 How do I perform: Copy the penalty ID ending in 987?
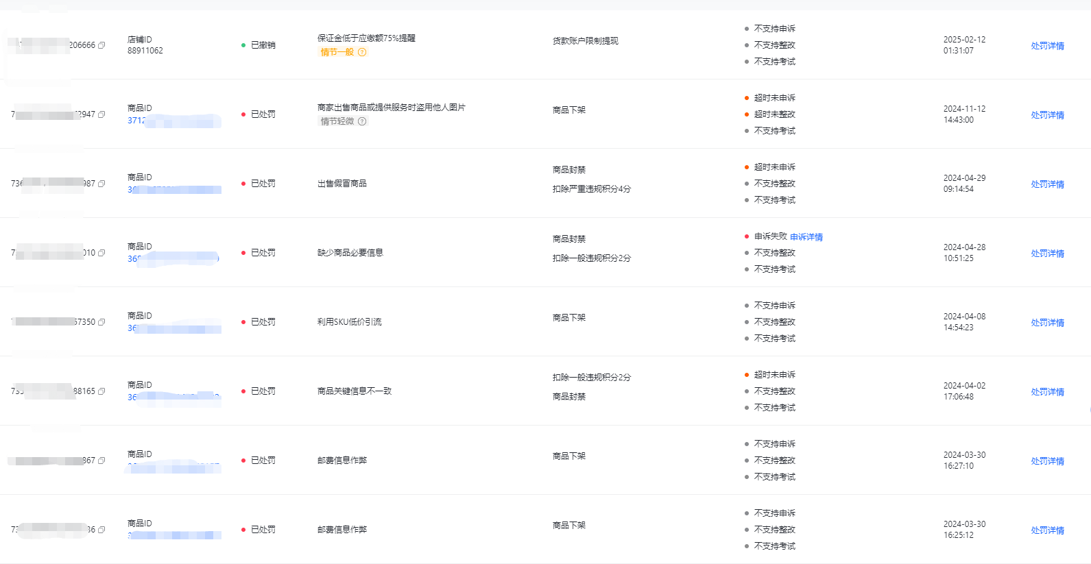point(102,184)
